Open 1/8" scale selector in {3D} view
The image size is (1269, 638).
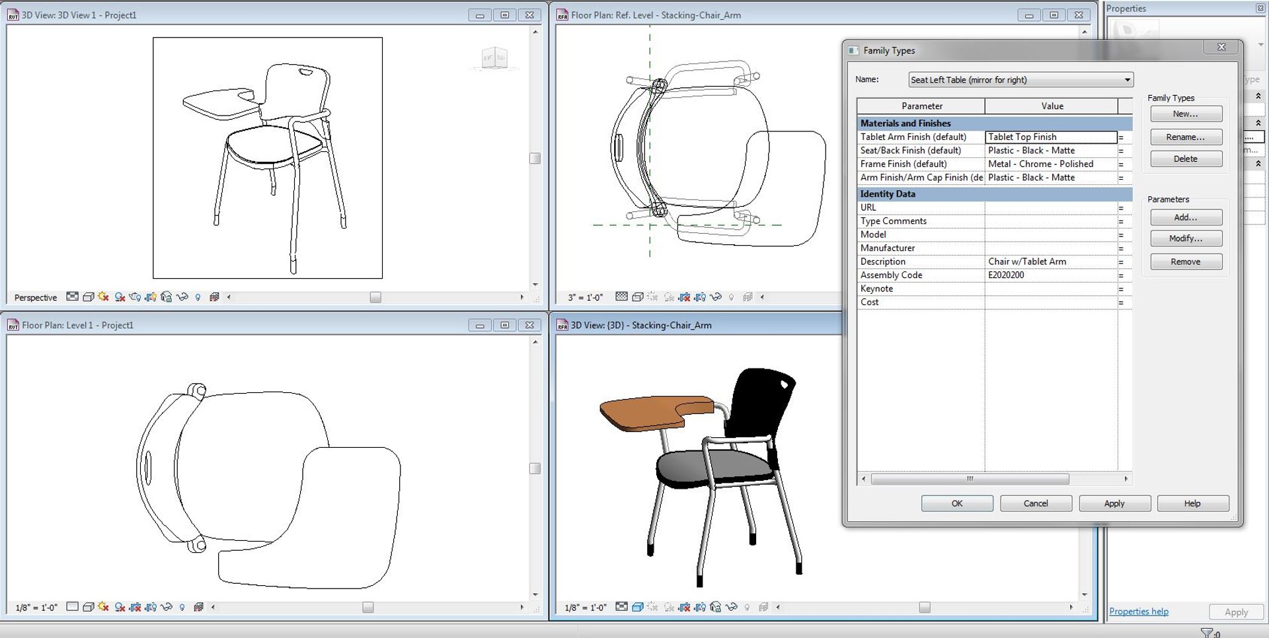coord(586,608)
